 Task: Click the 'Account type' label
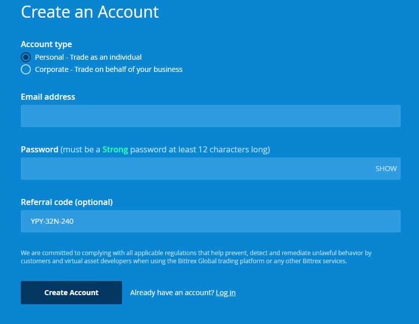click(47, 44)
